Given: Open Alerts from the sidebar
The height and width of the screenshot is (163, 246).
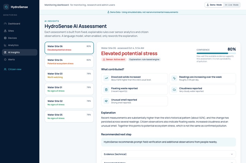Looking at the screenshot, I should click(20, 59).
